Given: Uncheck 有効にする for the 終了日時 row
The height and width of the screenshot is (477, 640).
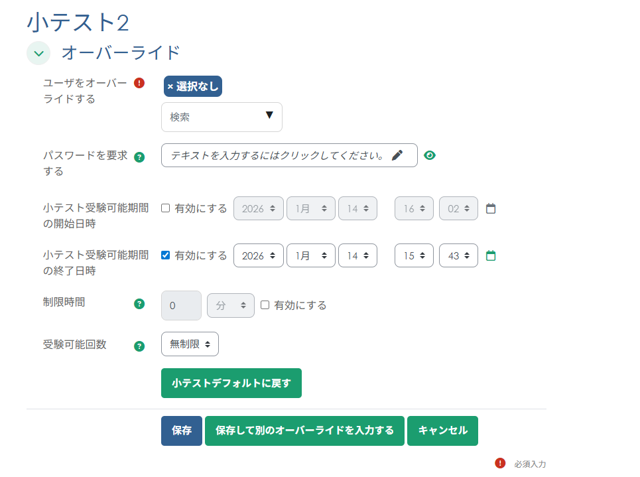Looking at the screenshot, I should [166, 254].
